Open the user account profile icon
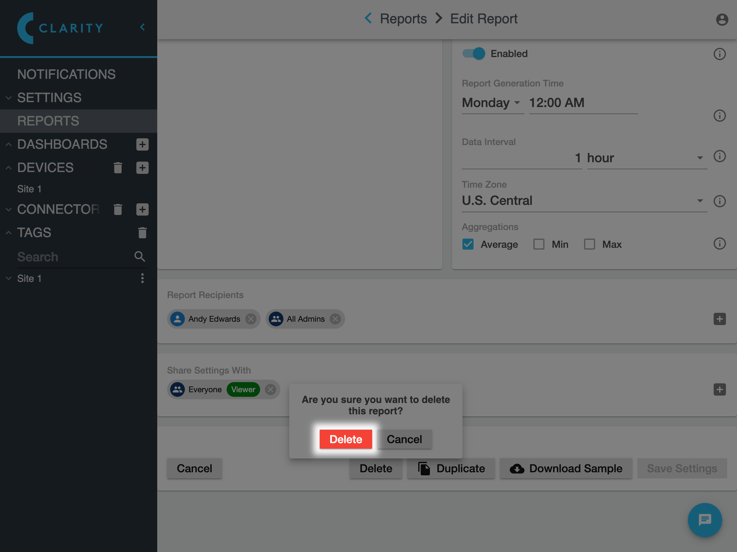Screen dimensions: 737x552 point(722,19)
